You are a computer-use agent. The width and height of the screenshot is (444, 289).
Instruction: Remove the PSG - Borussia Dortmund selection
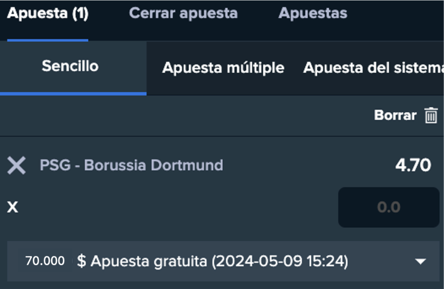coord(16,165)
